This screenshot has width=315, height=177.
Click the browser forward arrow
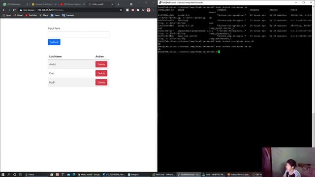tap(9, 10)
